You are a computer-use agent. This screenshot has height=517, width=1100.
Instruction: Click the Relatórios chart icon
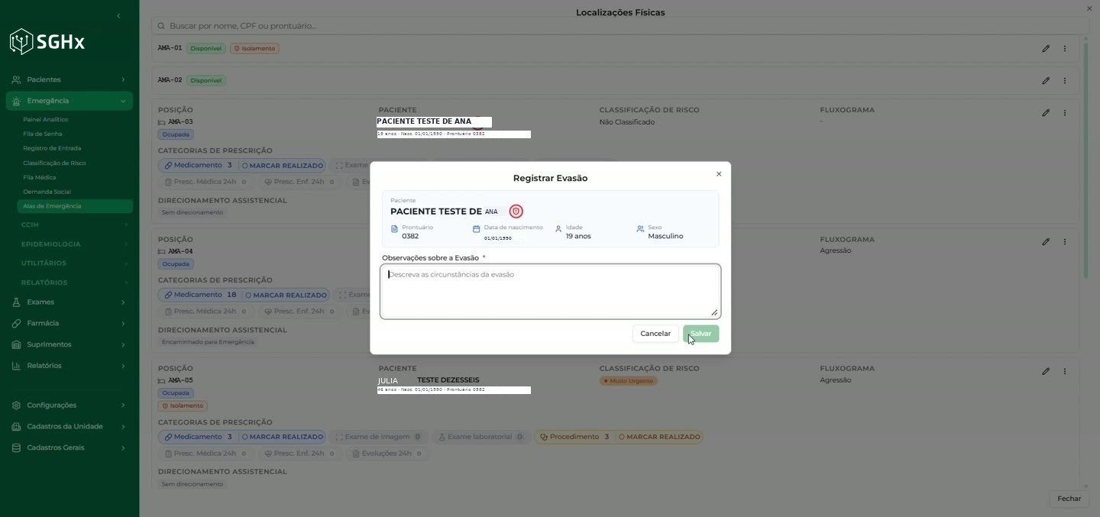[16, 366]
